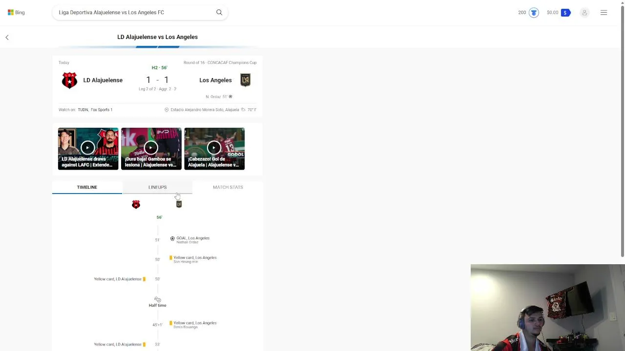Go back with the left arrow
Image resolution: width=625 pixels, height=351 pixels.
[7, 37]
